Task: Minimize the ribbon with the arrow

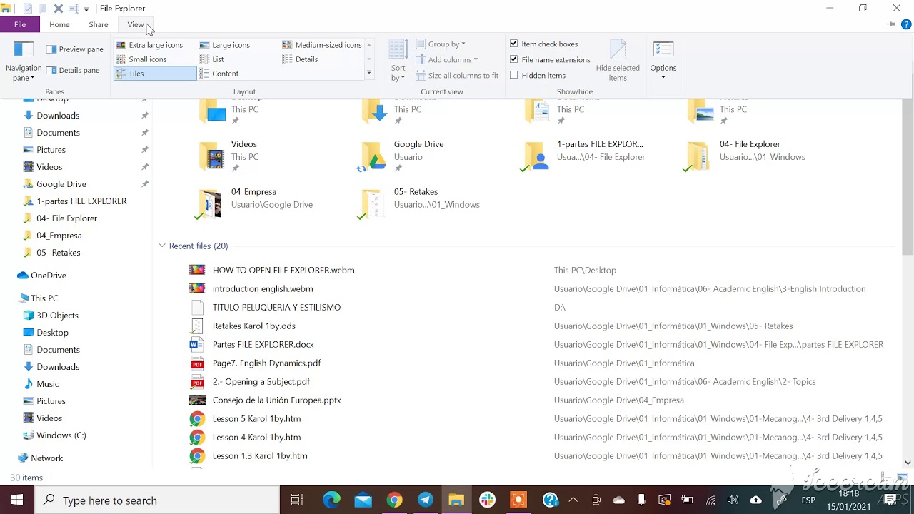Action: point(891,24)
